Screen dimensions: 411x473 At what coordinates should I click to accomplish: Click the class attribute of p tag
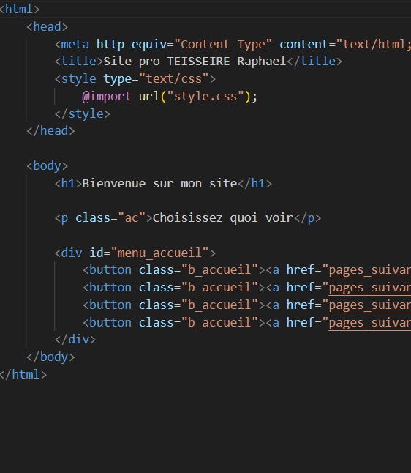(93, 217)
